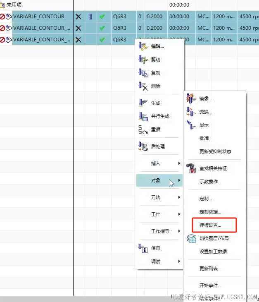Click the 信息 information icon
259x302 pixels.
143,248
